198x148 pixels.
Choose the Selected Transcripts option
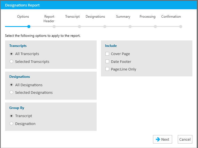tap(11, 62)
